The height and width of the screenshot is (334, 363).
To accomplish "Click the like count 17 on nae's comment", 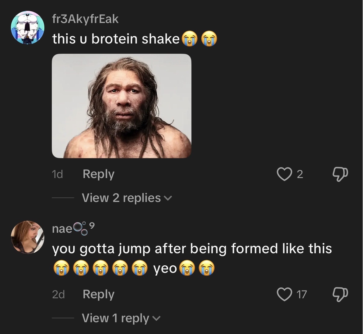I will [x=302, y=295].
